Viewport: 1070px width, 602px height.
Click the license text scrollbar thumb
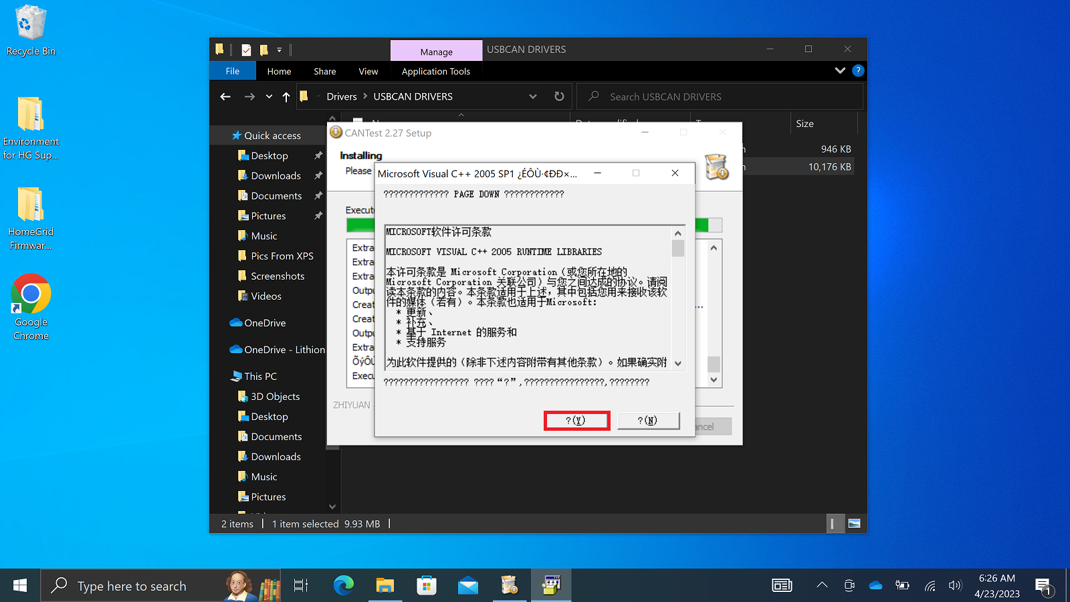click(x=678, y=248)
